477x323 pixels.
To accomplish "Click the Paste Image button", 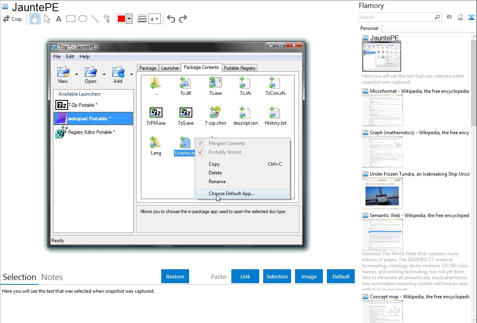I will pyautogui.click(x=309, y=276).
